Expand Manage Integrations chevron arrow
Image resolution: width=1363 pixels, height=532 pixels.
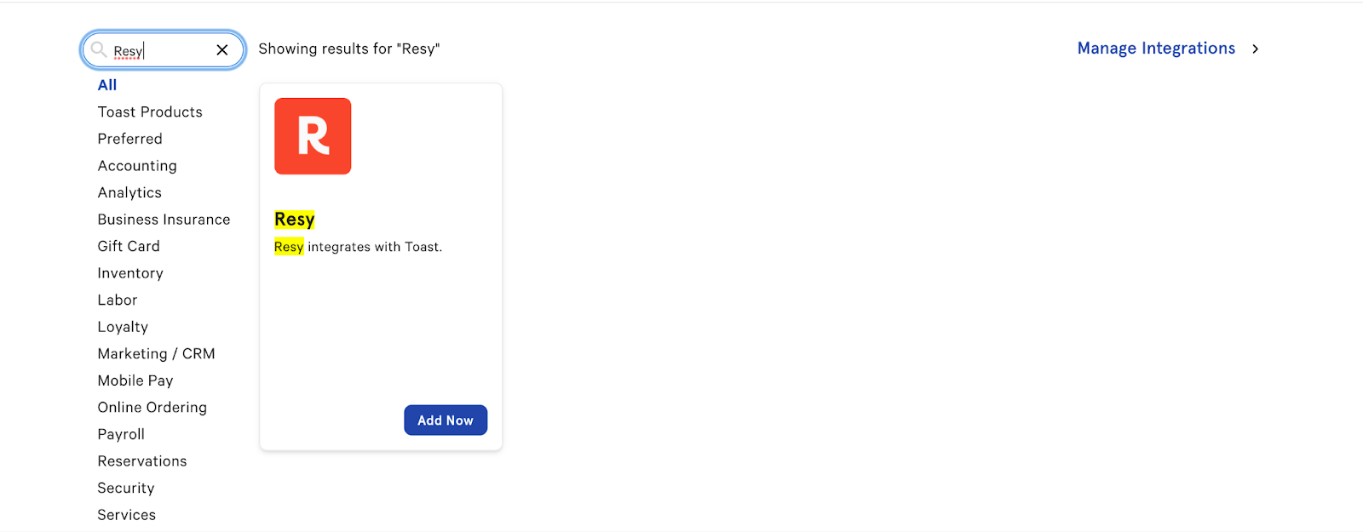coord(1255,49)
